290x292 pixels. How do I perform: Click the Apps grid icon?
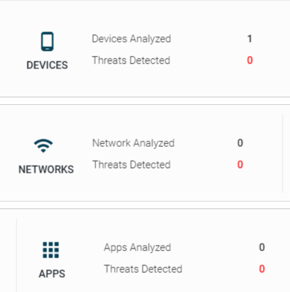click(x=51, y=250)
